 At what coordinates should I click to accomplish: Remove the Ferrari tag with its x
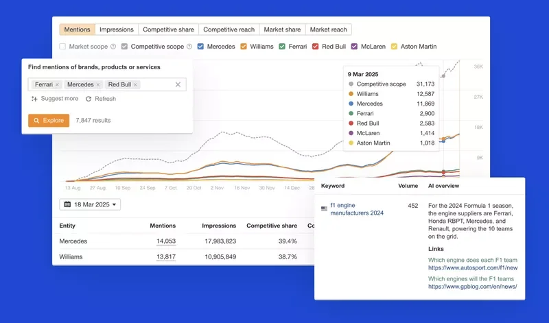pos(57,84)
